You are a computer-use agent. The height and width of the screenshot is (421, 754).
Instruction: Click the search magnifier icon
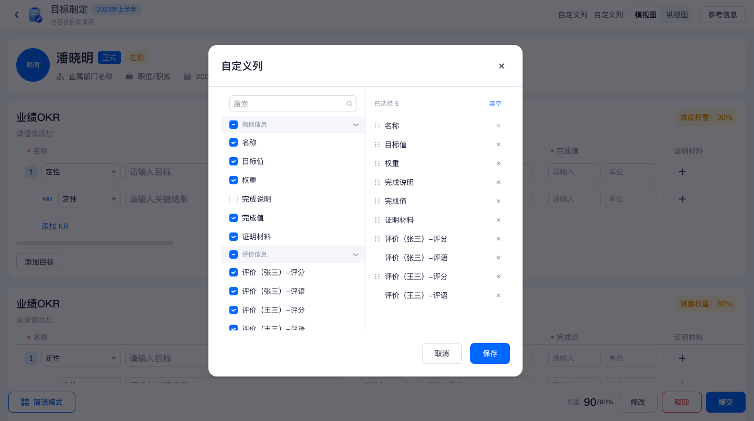point(349,104)
